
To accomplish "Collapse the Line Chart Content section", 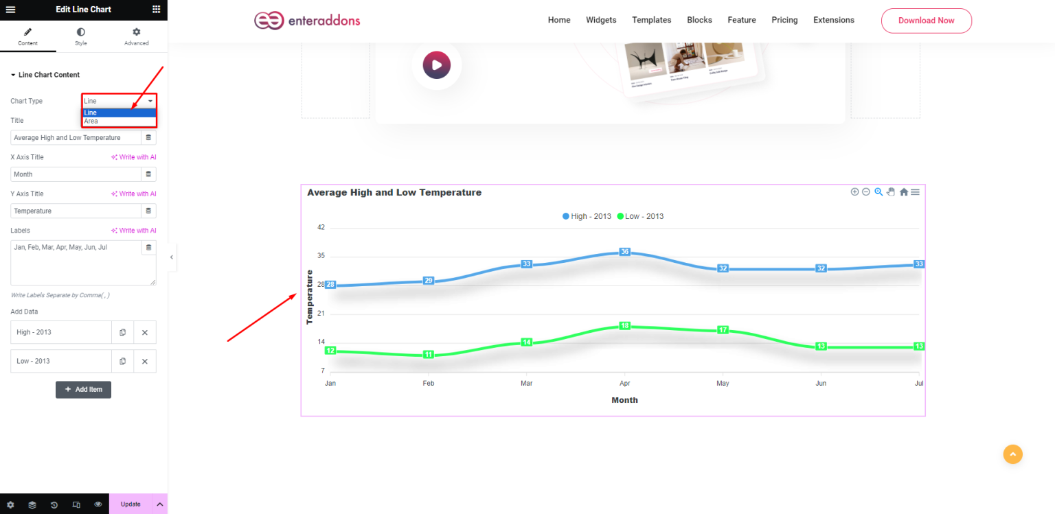I will (x=49, y=74).
